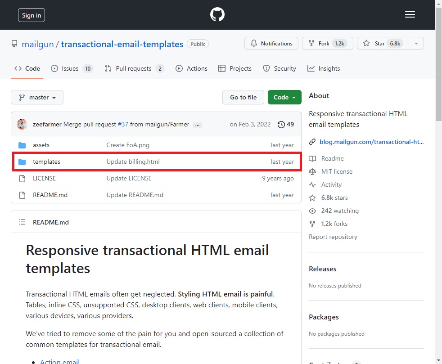Open the templates folder
Viewport: 442px width, 364px height.
point(46,162)
